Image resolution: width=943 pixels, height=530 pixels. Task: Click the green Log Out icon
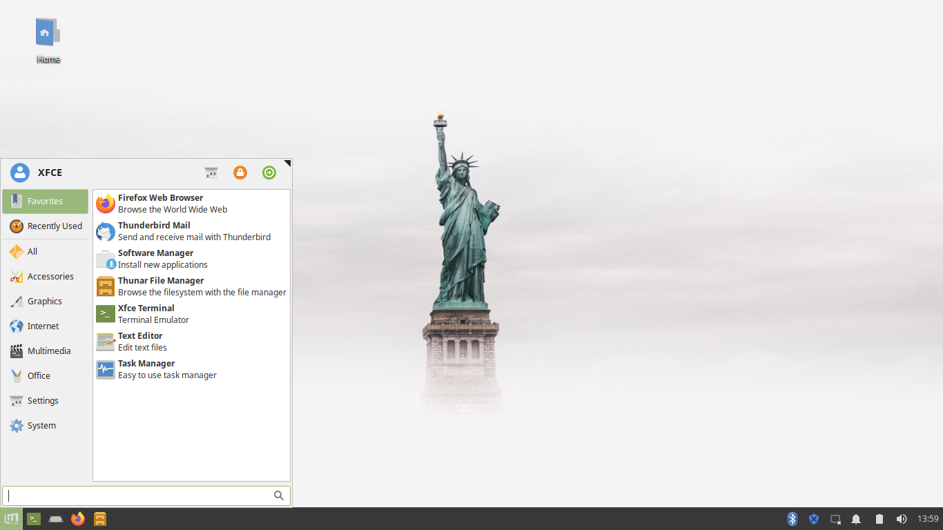tap(269, 173)
